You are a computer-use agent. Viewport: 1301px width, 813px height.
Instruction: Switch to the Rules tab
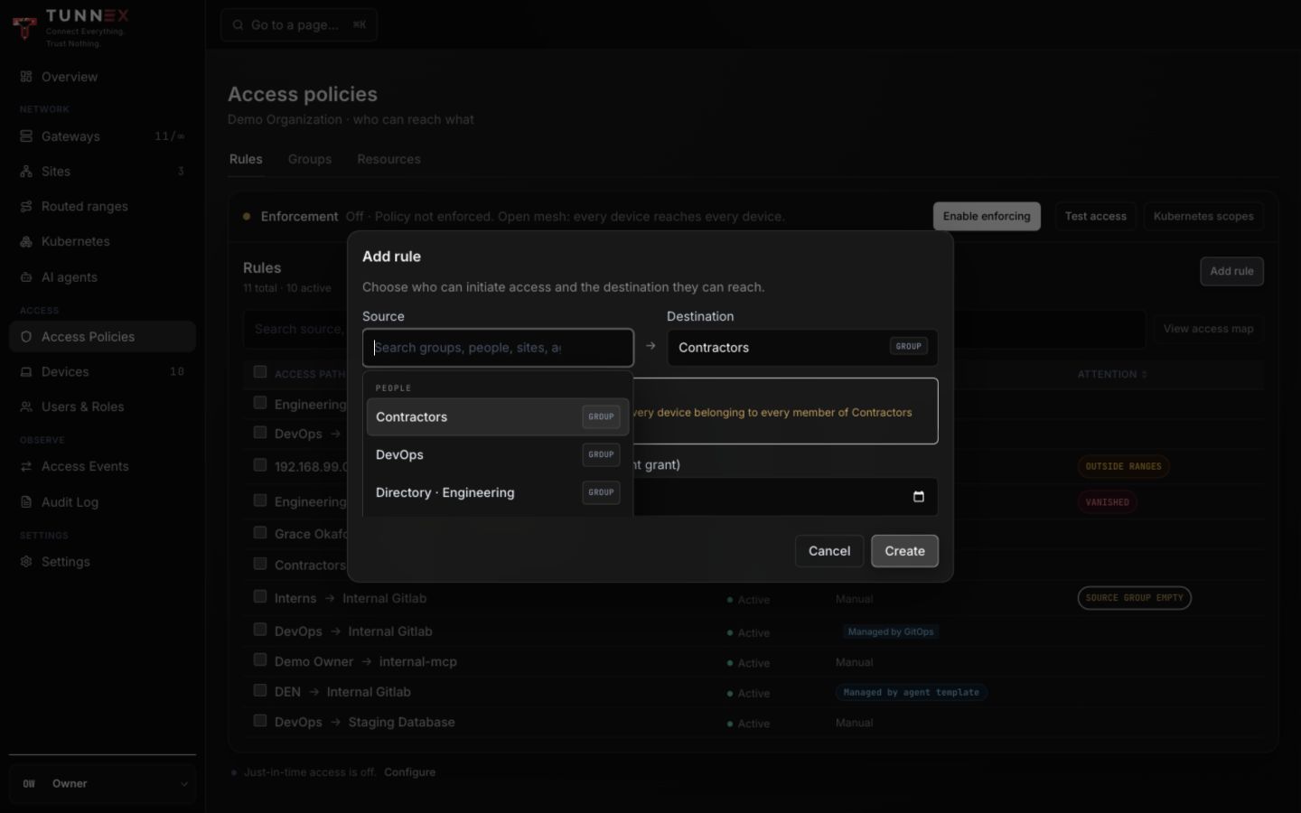246,159
